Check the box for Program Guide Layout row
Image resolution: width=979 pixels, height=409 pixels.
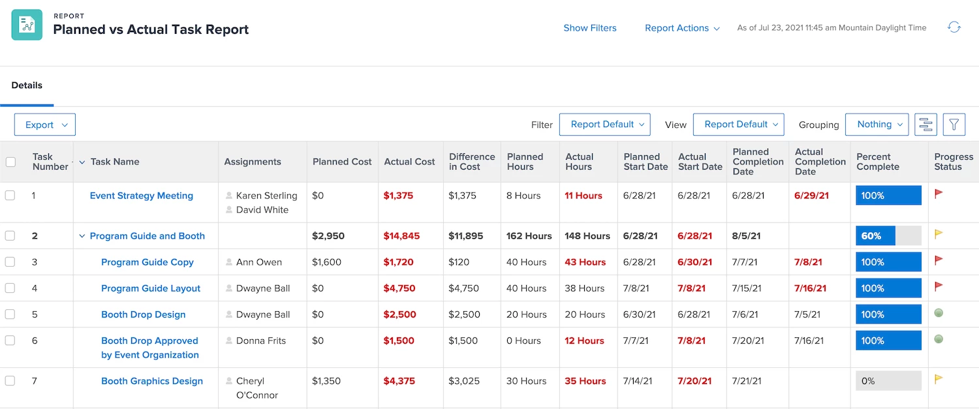pos(10,288)
